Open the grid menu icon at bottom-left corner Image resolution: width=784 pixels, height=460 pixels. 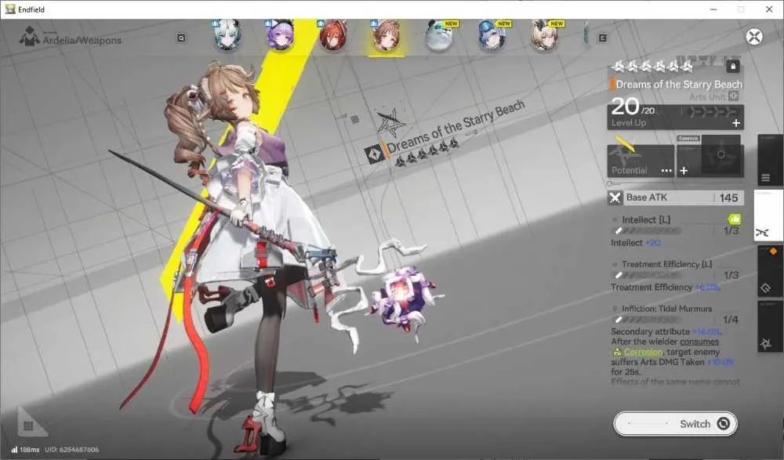[x=28, y=426]
